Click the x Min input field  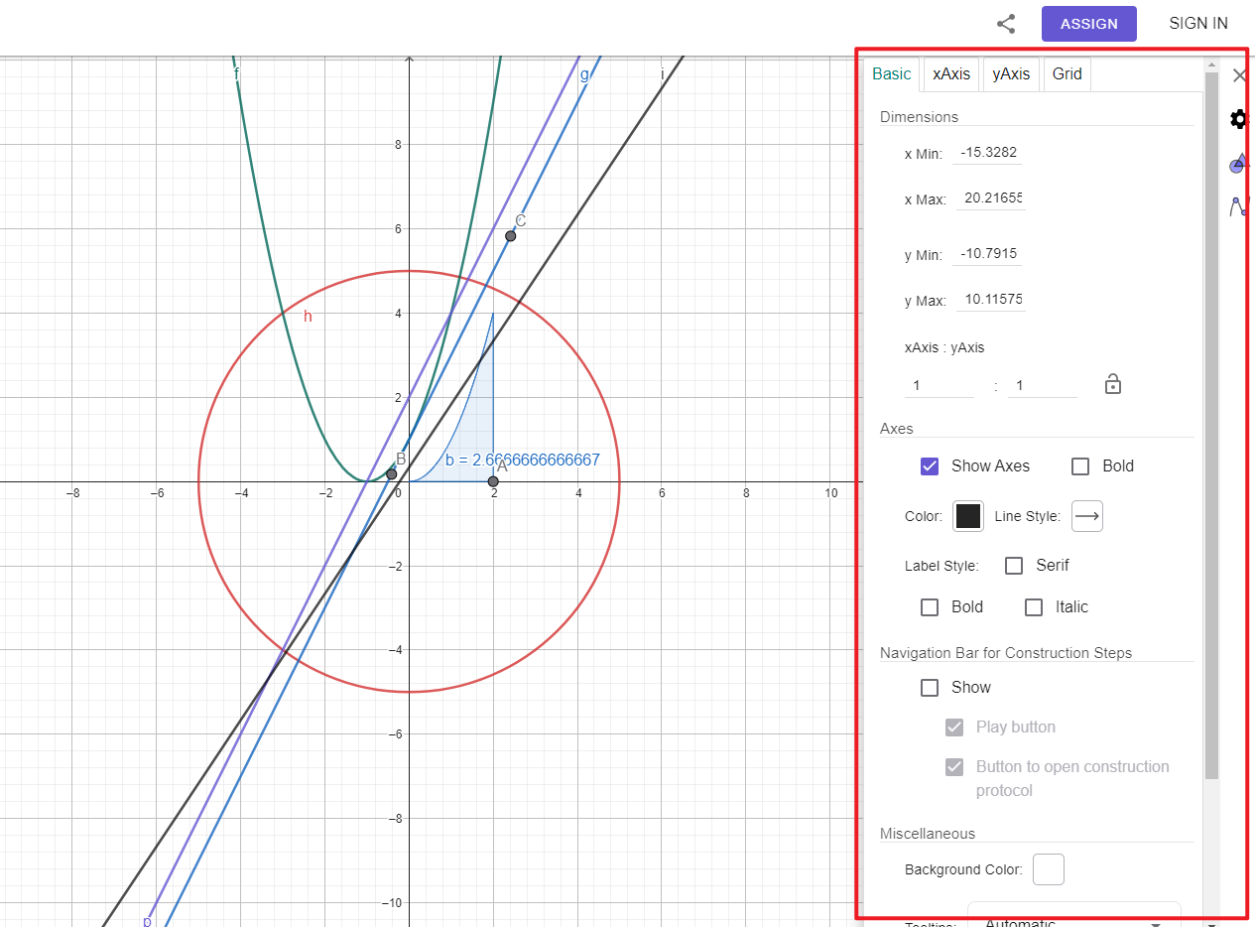(989, 153)
